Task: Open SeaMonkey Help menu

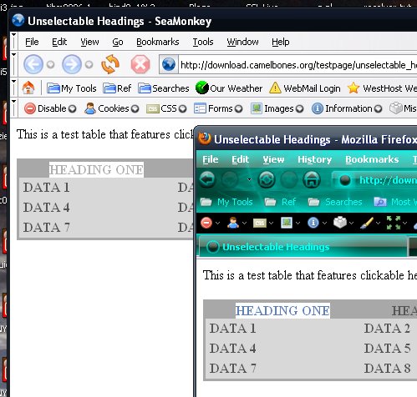Action: pyautogui.click(x=281, y=42)
